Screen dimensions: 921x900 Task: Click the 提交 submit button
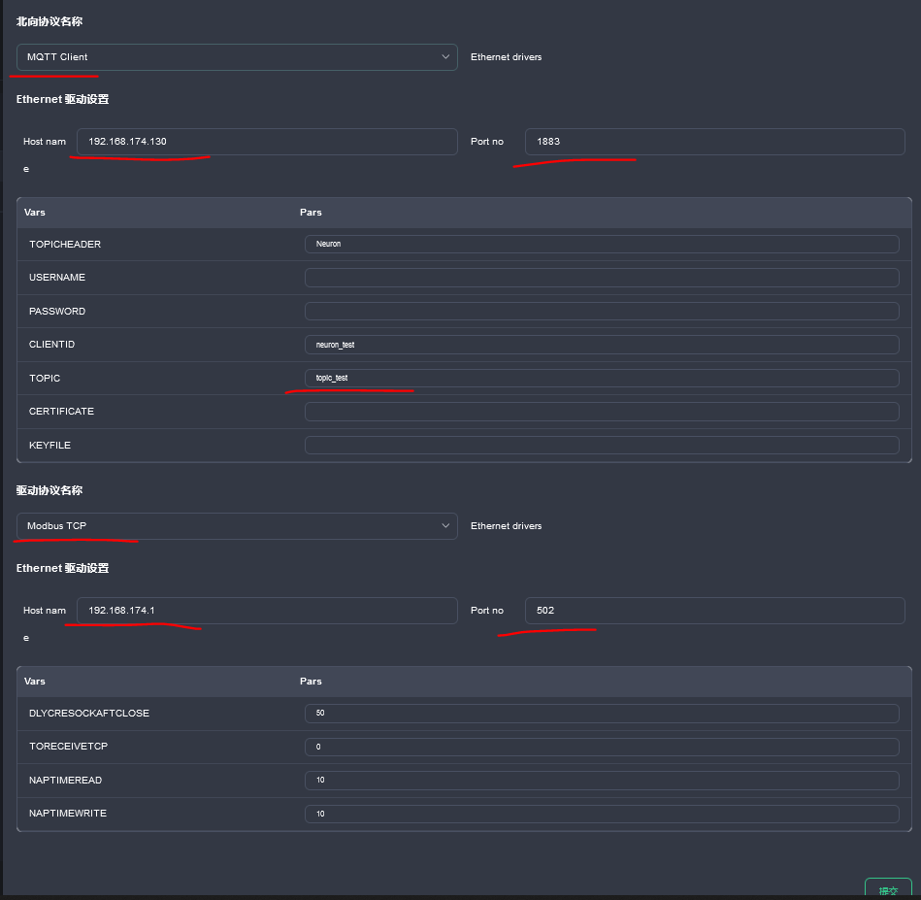(x=888, y=889)
